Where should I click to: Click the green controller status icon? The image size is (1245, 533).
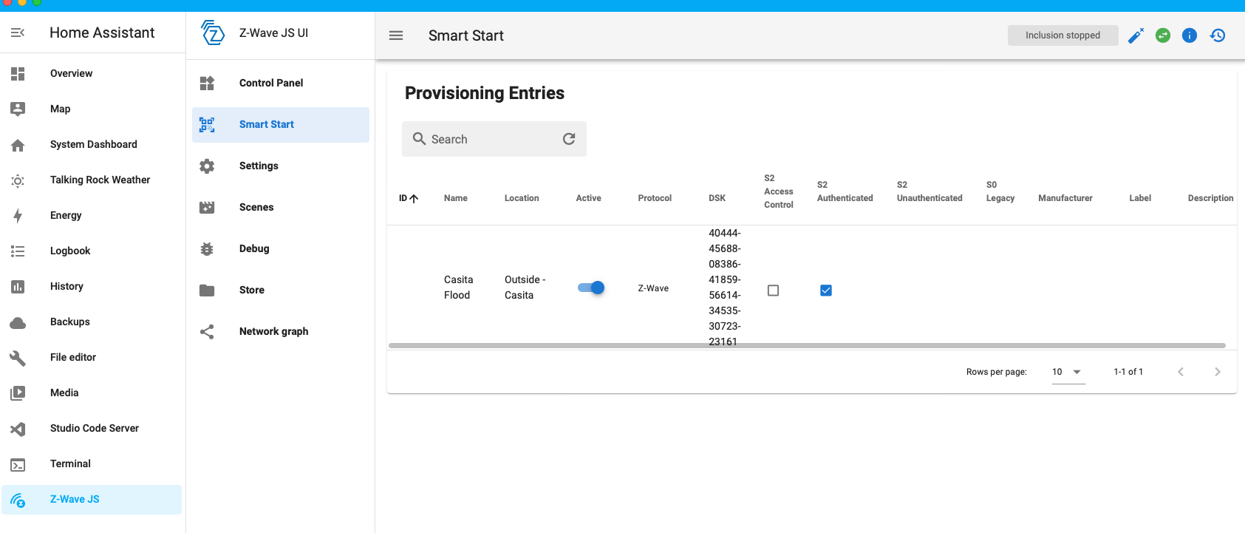1163,35
